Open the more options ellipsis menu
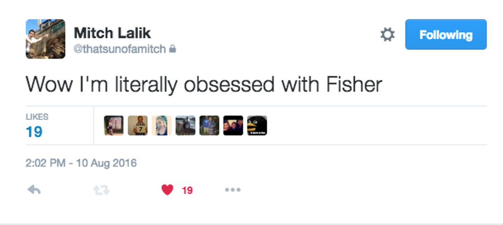This screenshot has width=503, height=225. tap(233, 190)
